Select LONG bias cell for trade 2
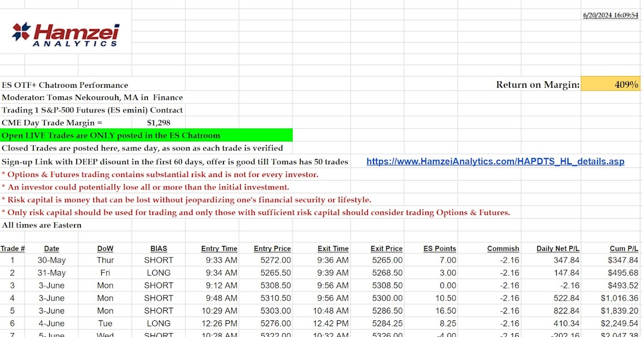Screen dimensions: 643x337 (x=159, y=273)
